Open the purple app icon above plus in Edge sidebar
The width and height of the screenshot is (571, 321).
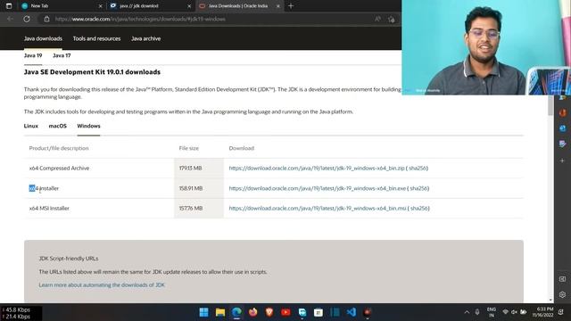tap(563, 144)
